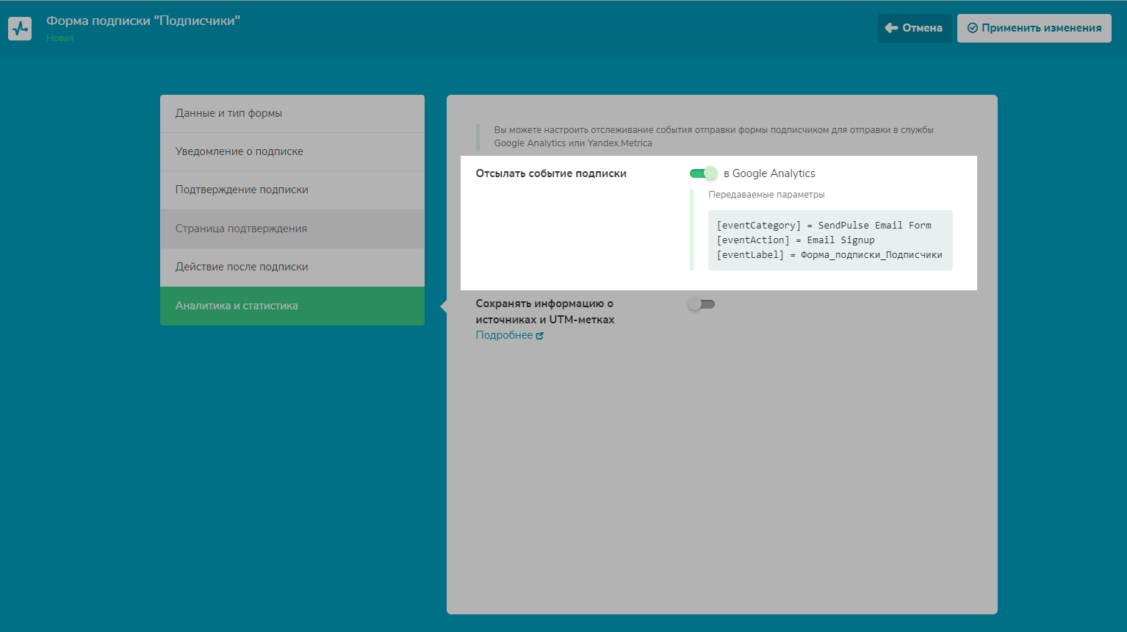The height and width of the screenshot is (632, 1127).
Task: Select Подтверждение подписки section
Action: click(x=292, y=190)
